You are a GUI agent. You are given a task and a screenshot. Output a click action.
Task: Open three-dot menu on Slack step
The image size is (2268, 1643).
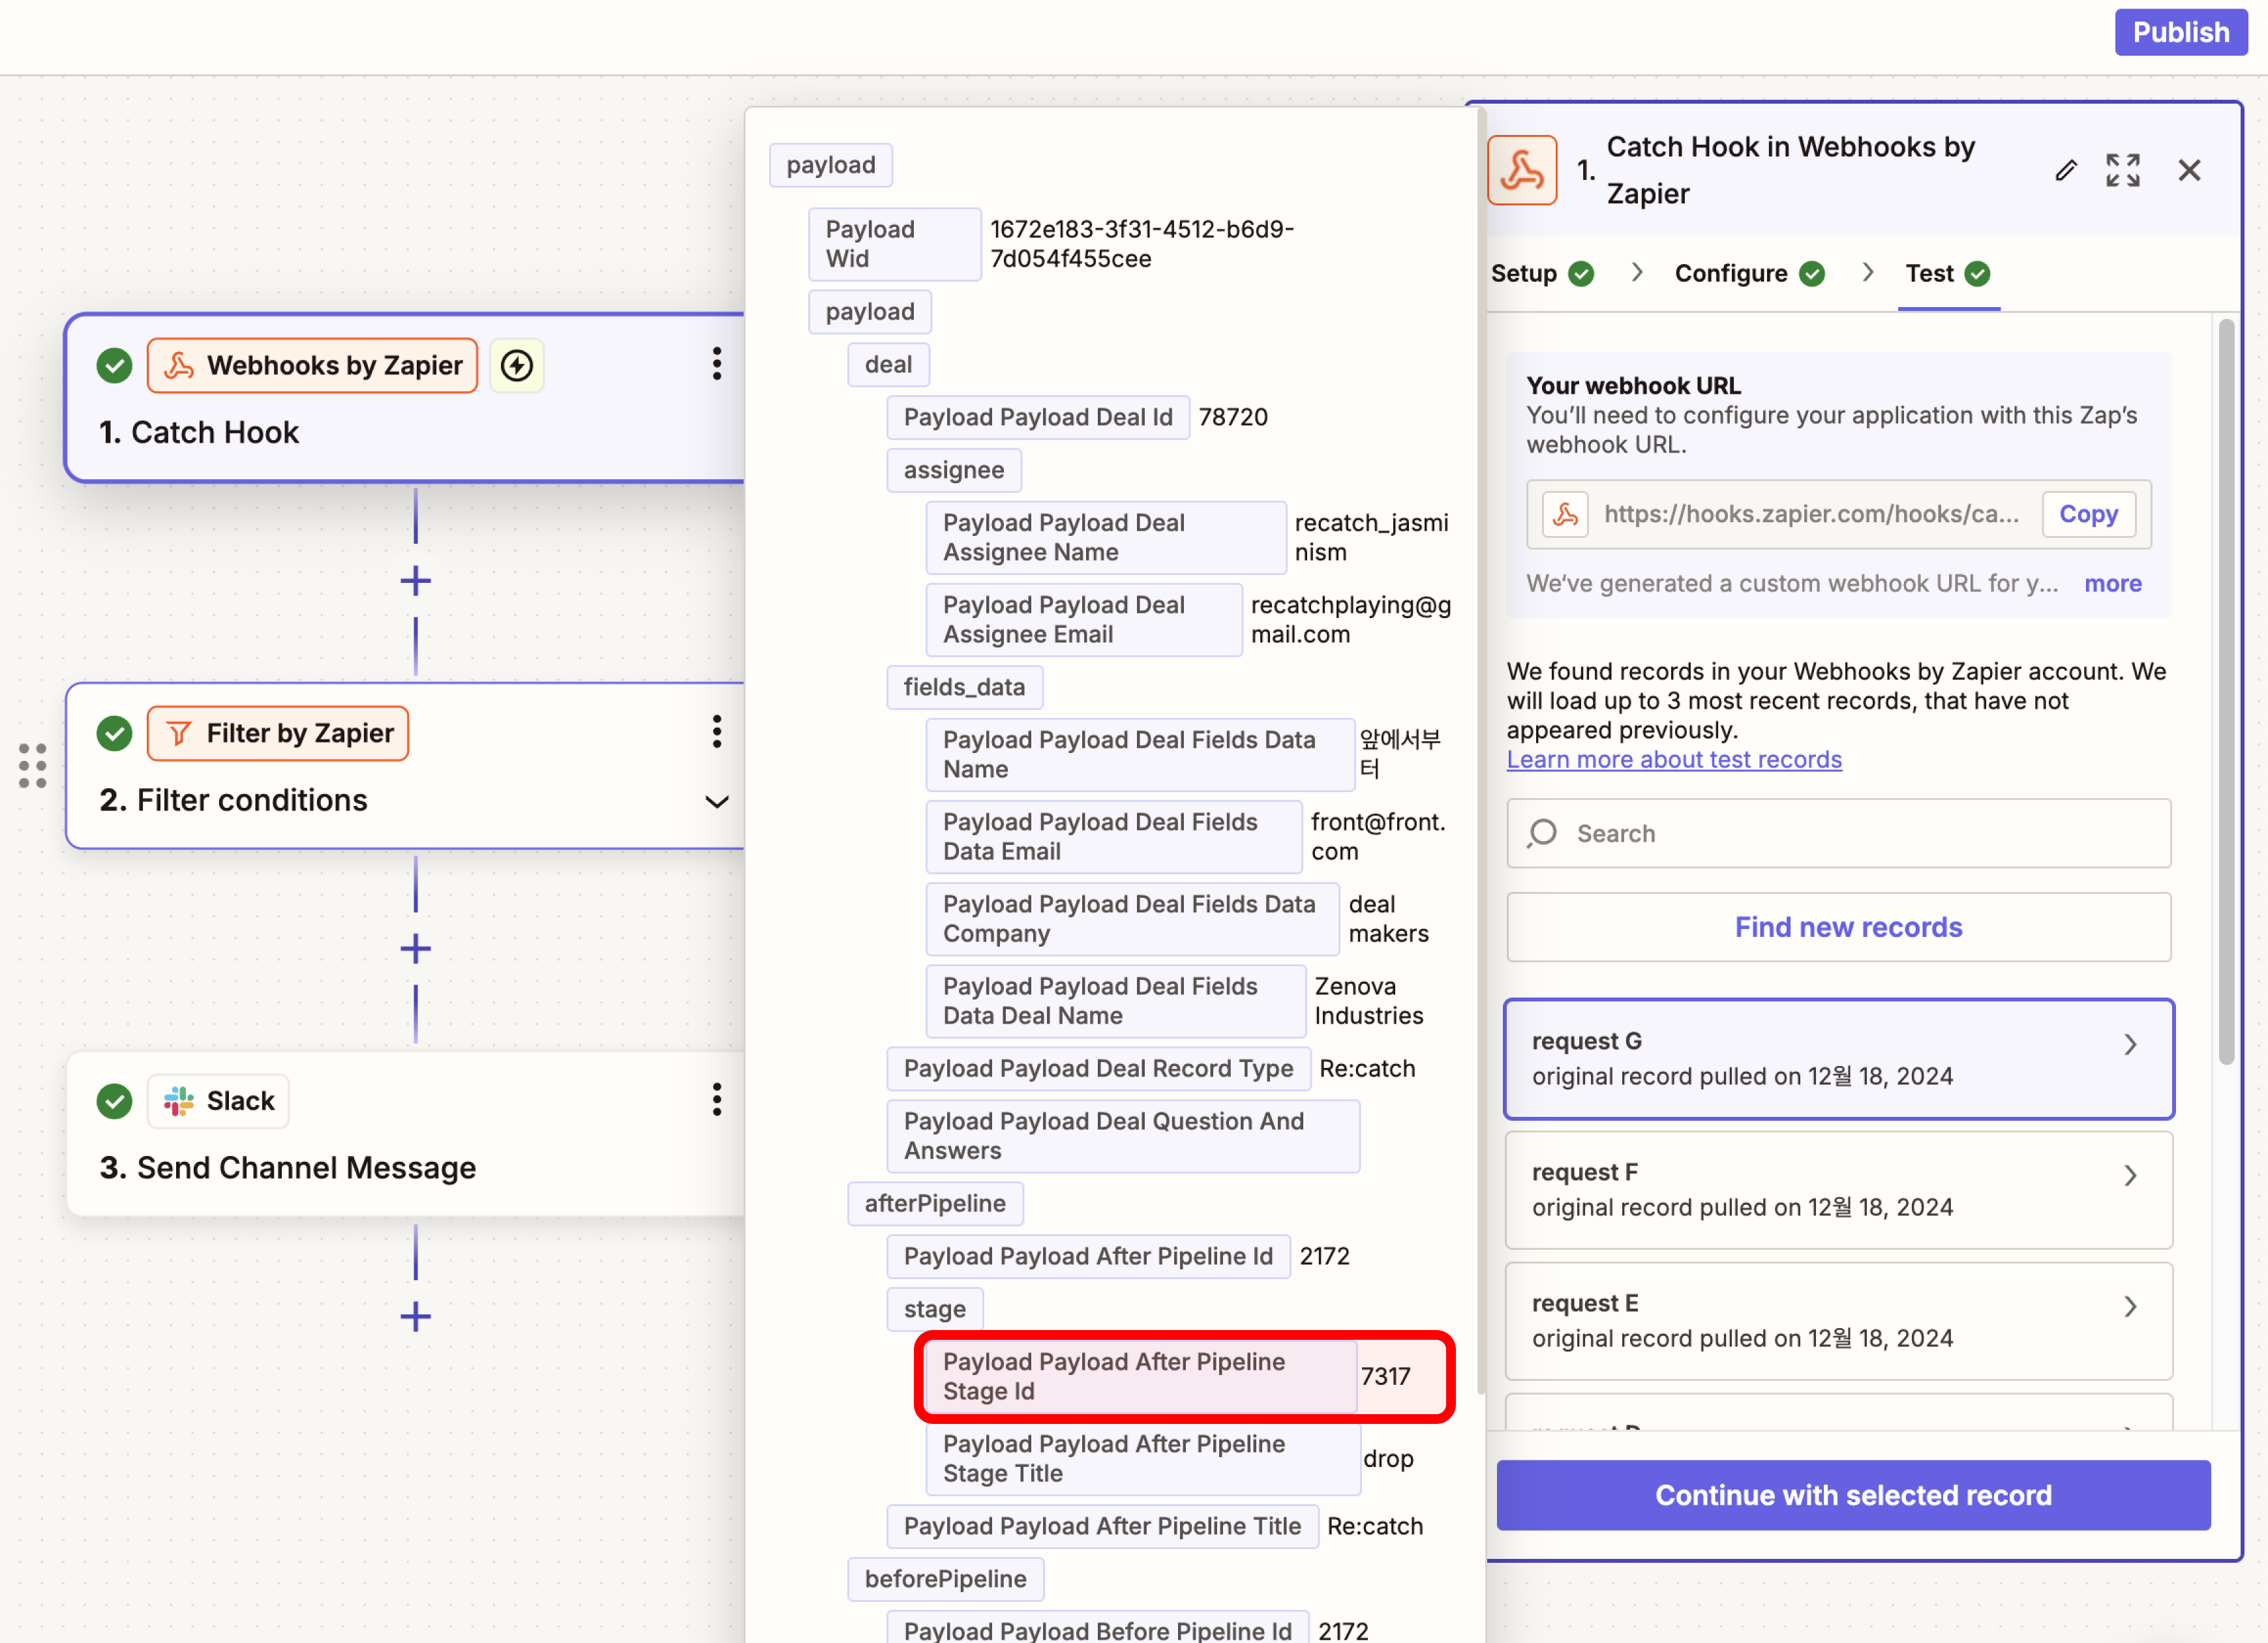coord(716,1099)
